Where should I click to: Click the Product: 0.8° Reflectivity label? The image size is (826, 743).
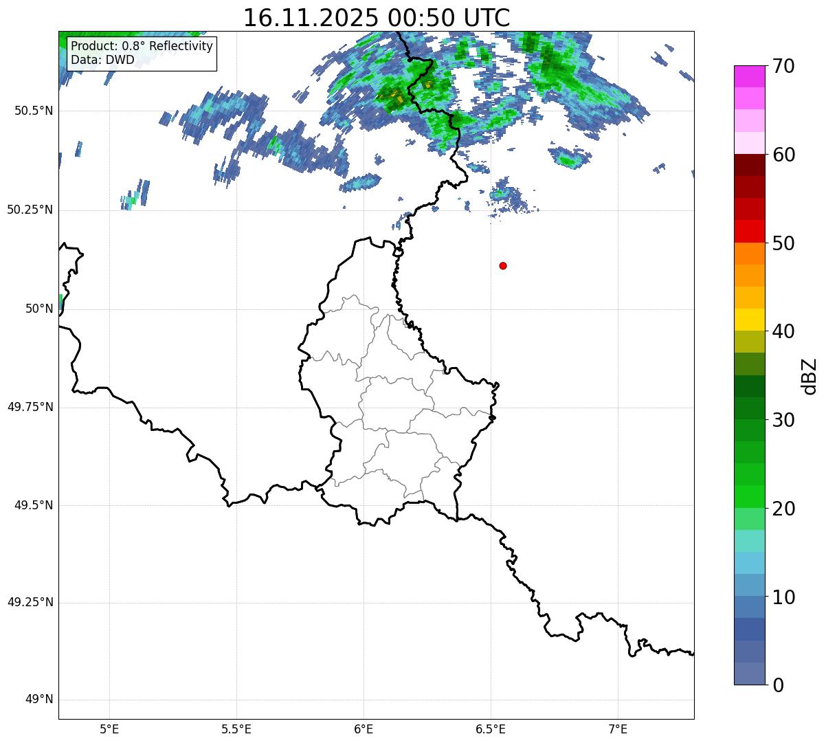click(142, 47)
